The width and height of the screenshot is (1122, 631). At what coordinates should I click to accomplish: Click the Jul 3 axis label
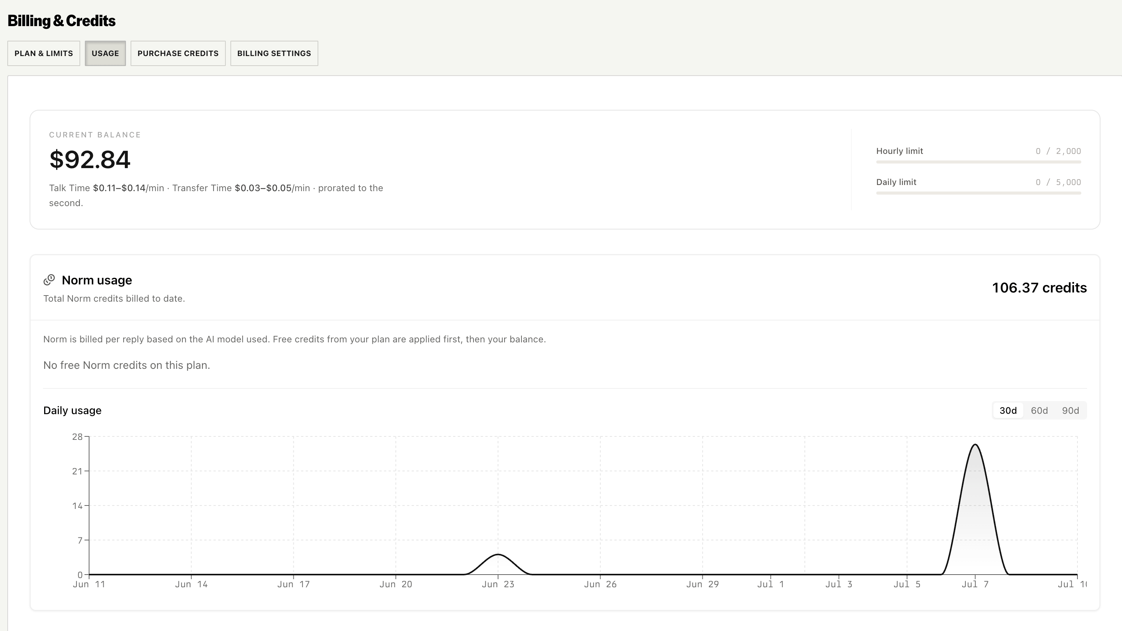pos(839,585)
